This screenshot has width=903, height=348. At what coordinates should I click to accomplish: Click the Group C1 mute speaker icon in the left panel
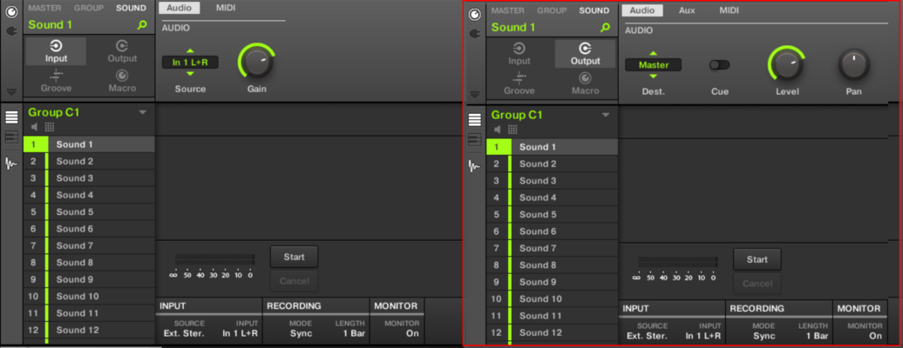pos(34,127)
